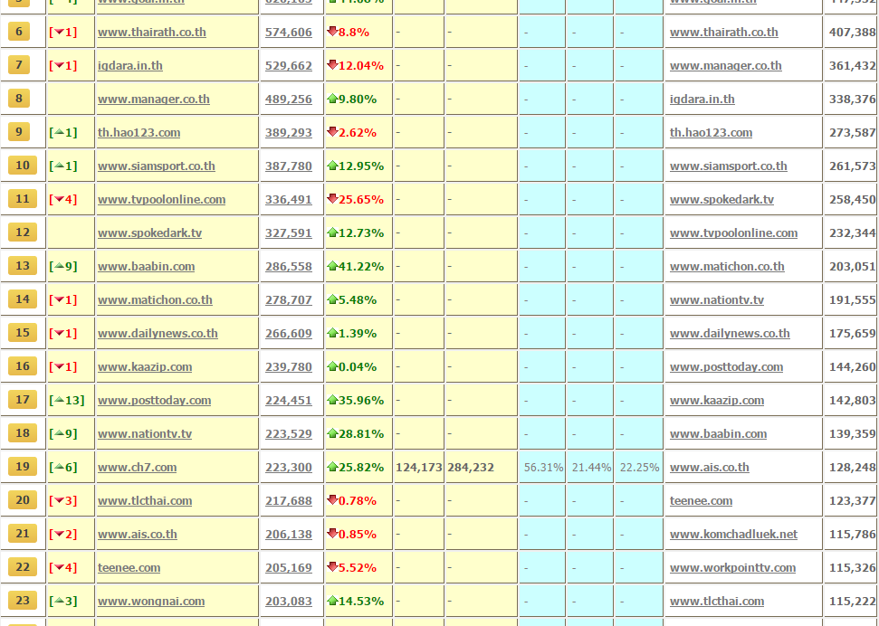This screenshot has height=626, width=879.
Task: Click rank badge number 12
Action: 23,232
